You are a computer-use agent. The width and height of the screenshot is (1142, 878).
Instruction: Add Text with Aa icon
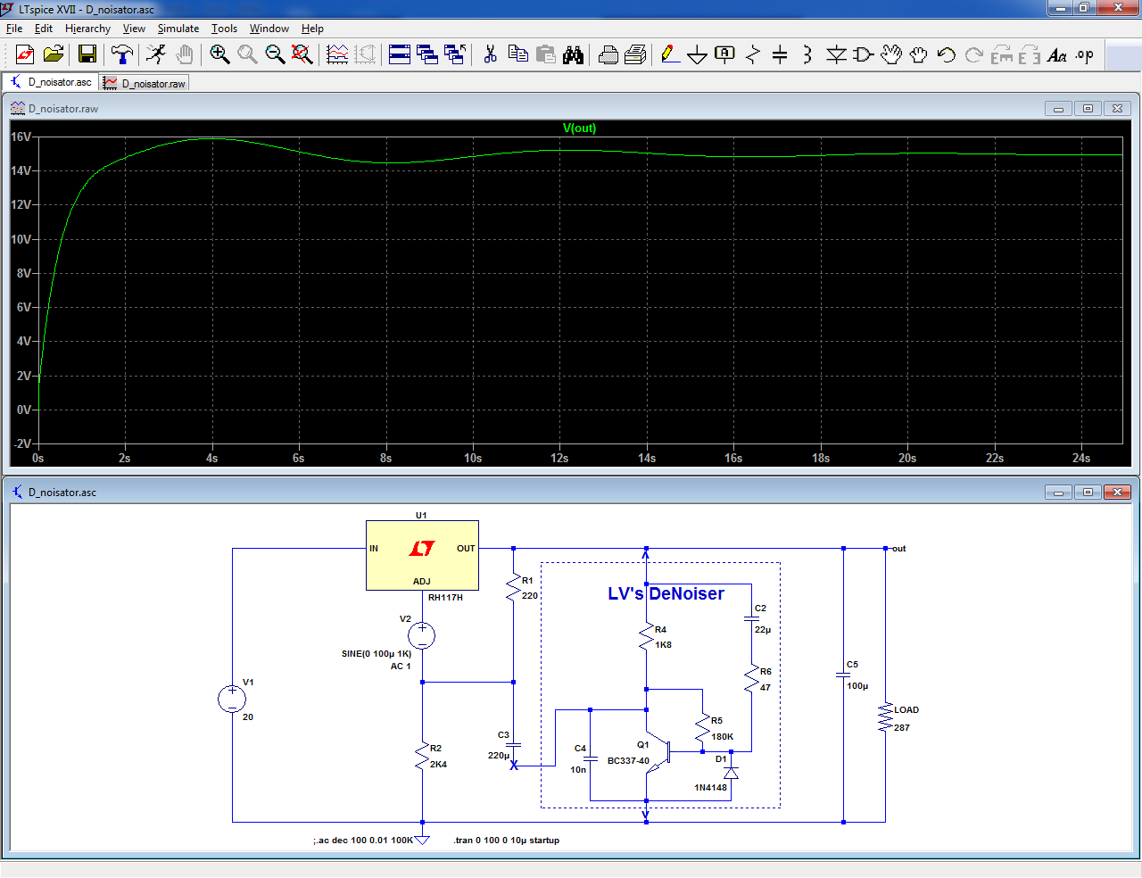click(x=1057, y=55)
